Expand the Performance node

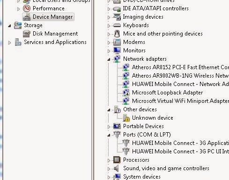18,9
